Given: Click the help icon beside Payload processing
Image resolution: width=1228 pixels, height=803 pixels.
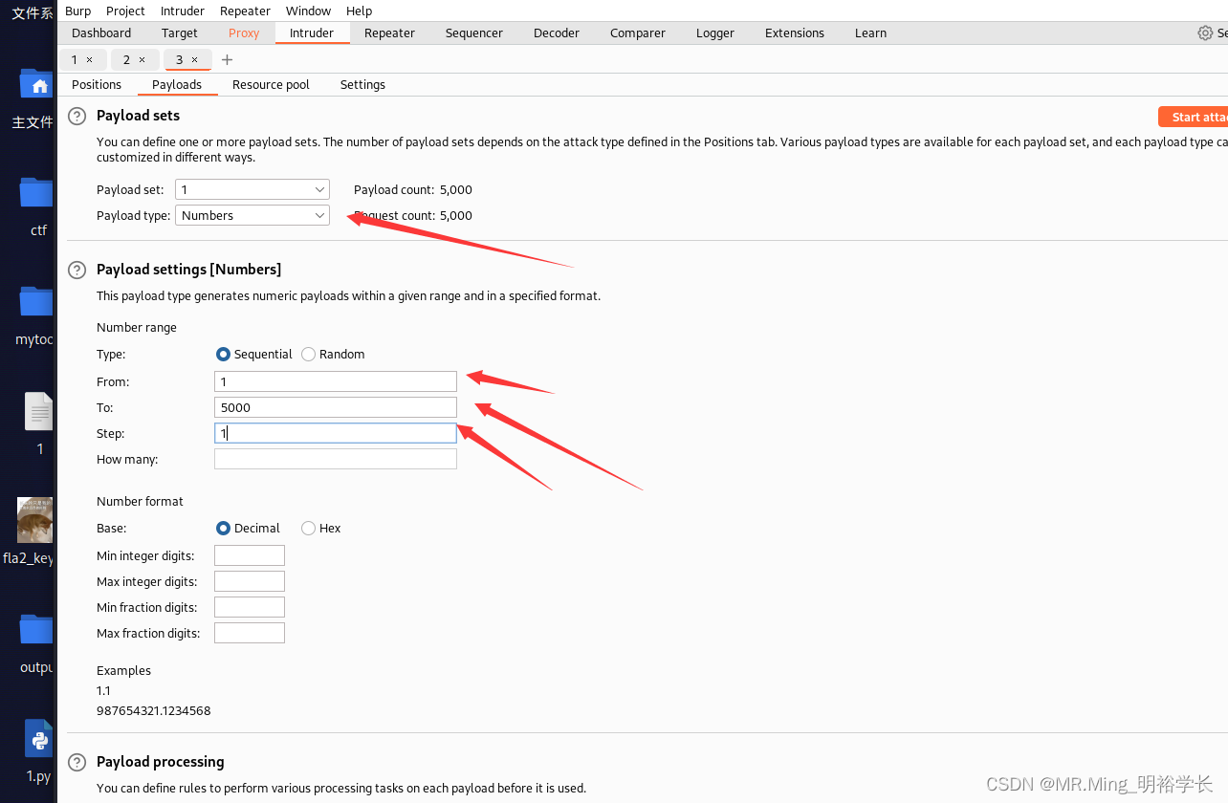Looking at the screenshot, I should (x=77, y=762).
